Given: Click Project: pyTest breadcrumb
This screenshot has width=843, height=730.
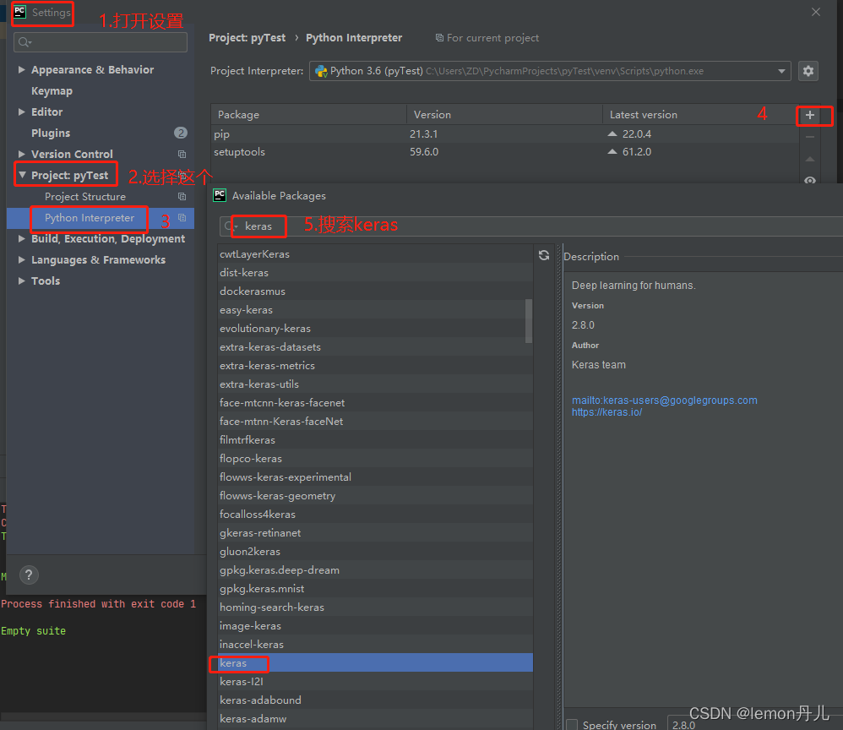Looking at the screenshot, I should click(x=247, y=38).
